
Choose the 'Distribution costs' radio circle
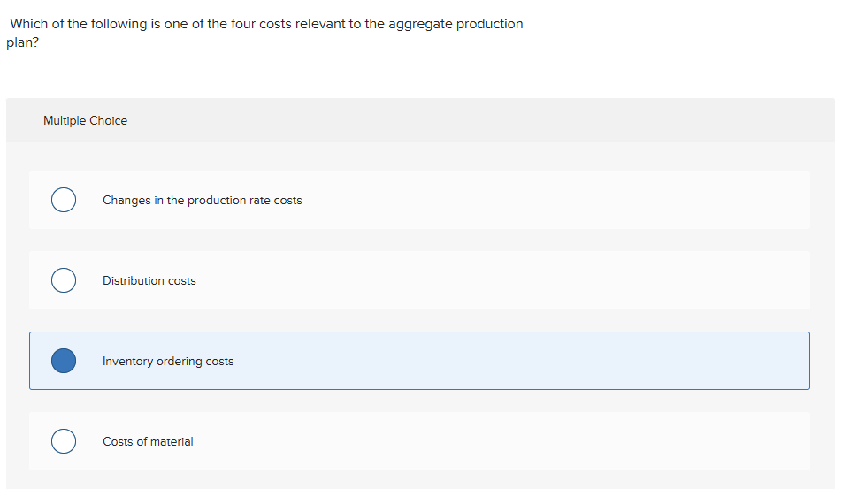(63, 281)
